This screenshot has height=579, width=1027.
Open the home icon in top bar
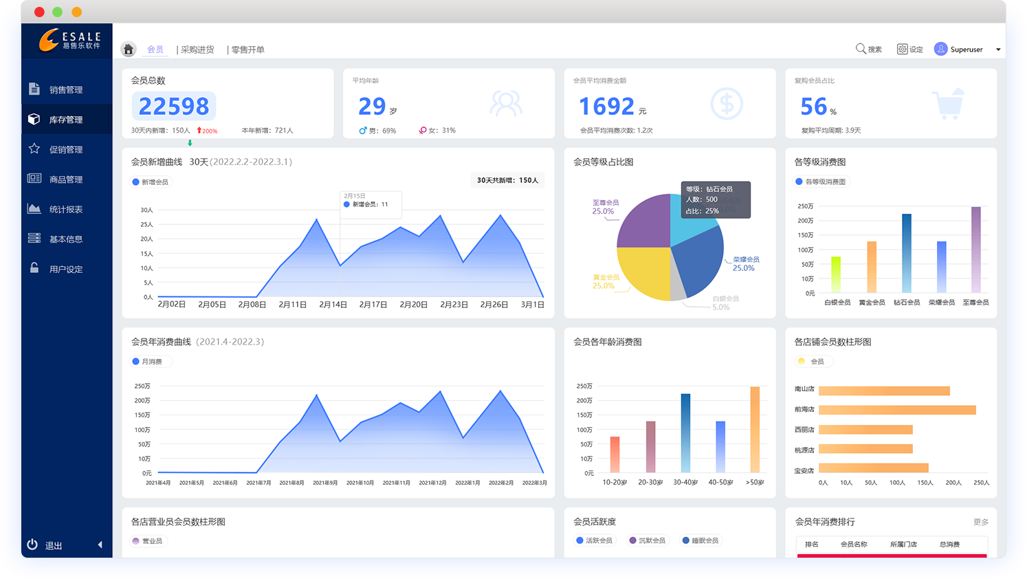pyautogui.click(x=129, y=49)
